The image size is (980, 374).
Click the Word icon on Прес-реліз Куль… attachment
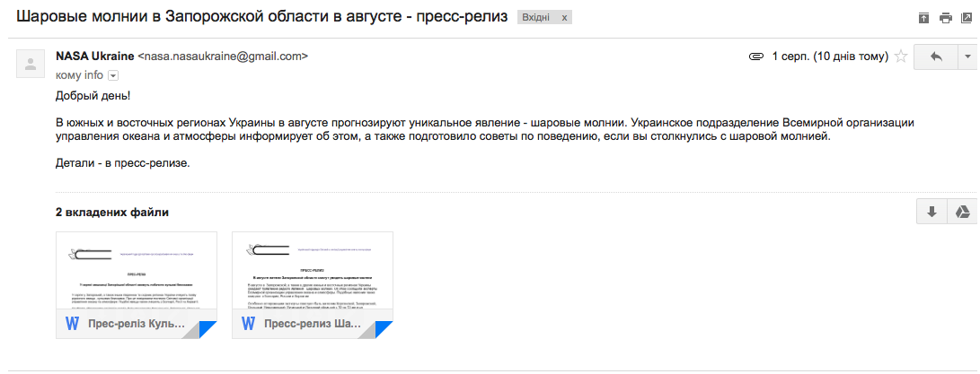(x=72, y=323)
